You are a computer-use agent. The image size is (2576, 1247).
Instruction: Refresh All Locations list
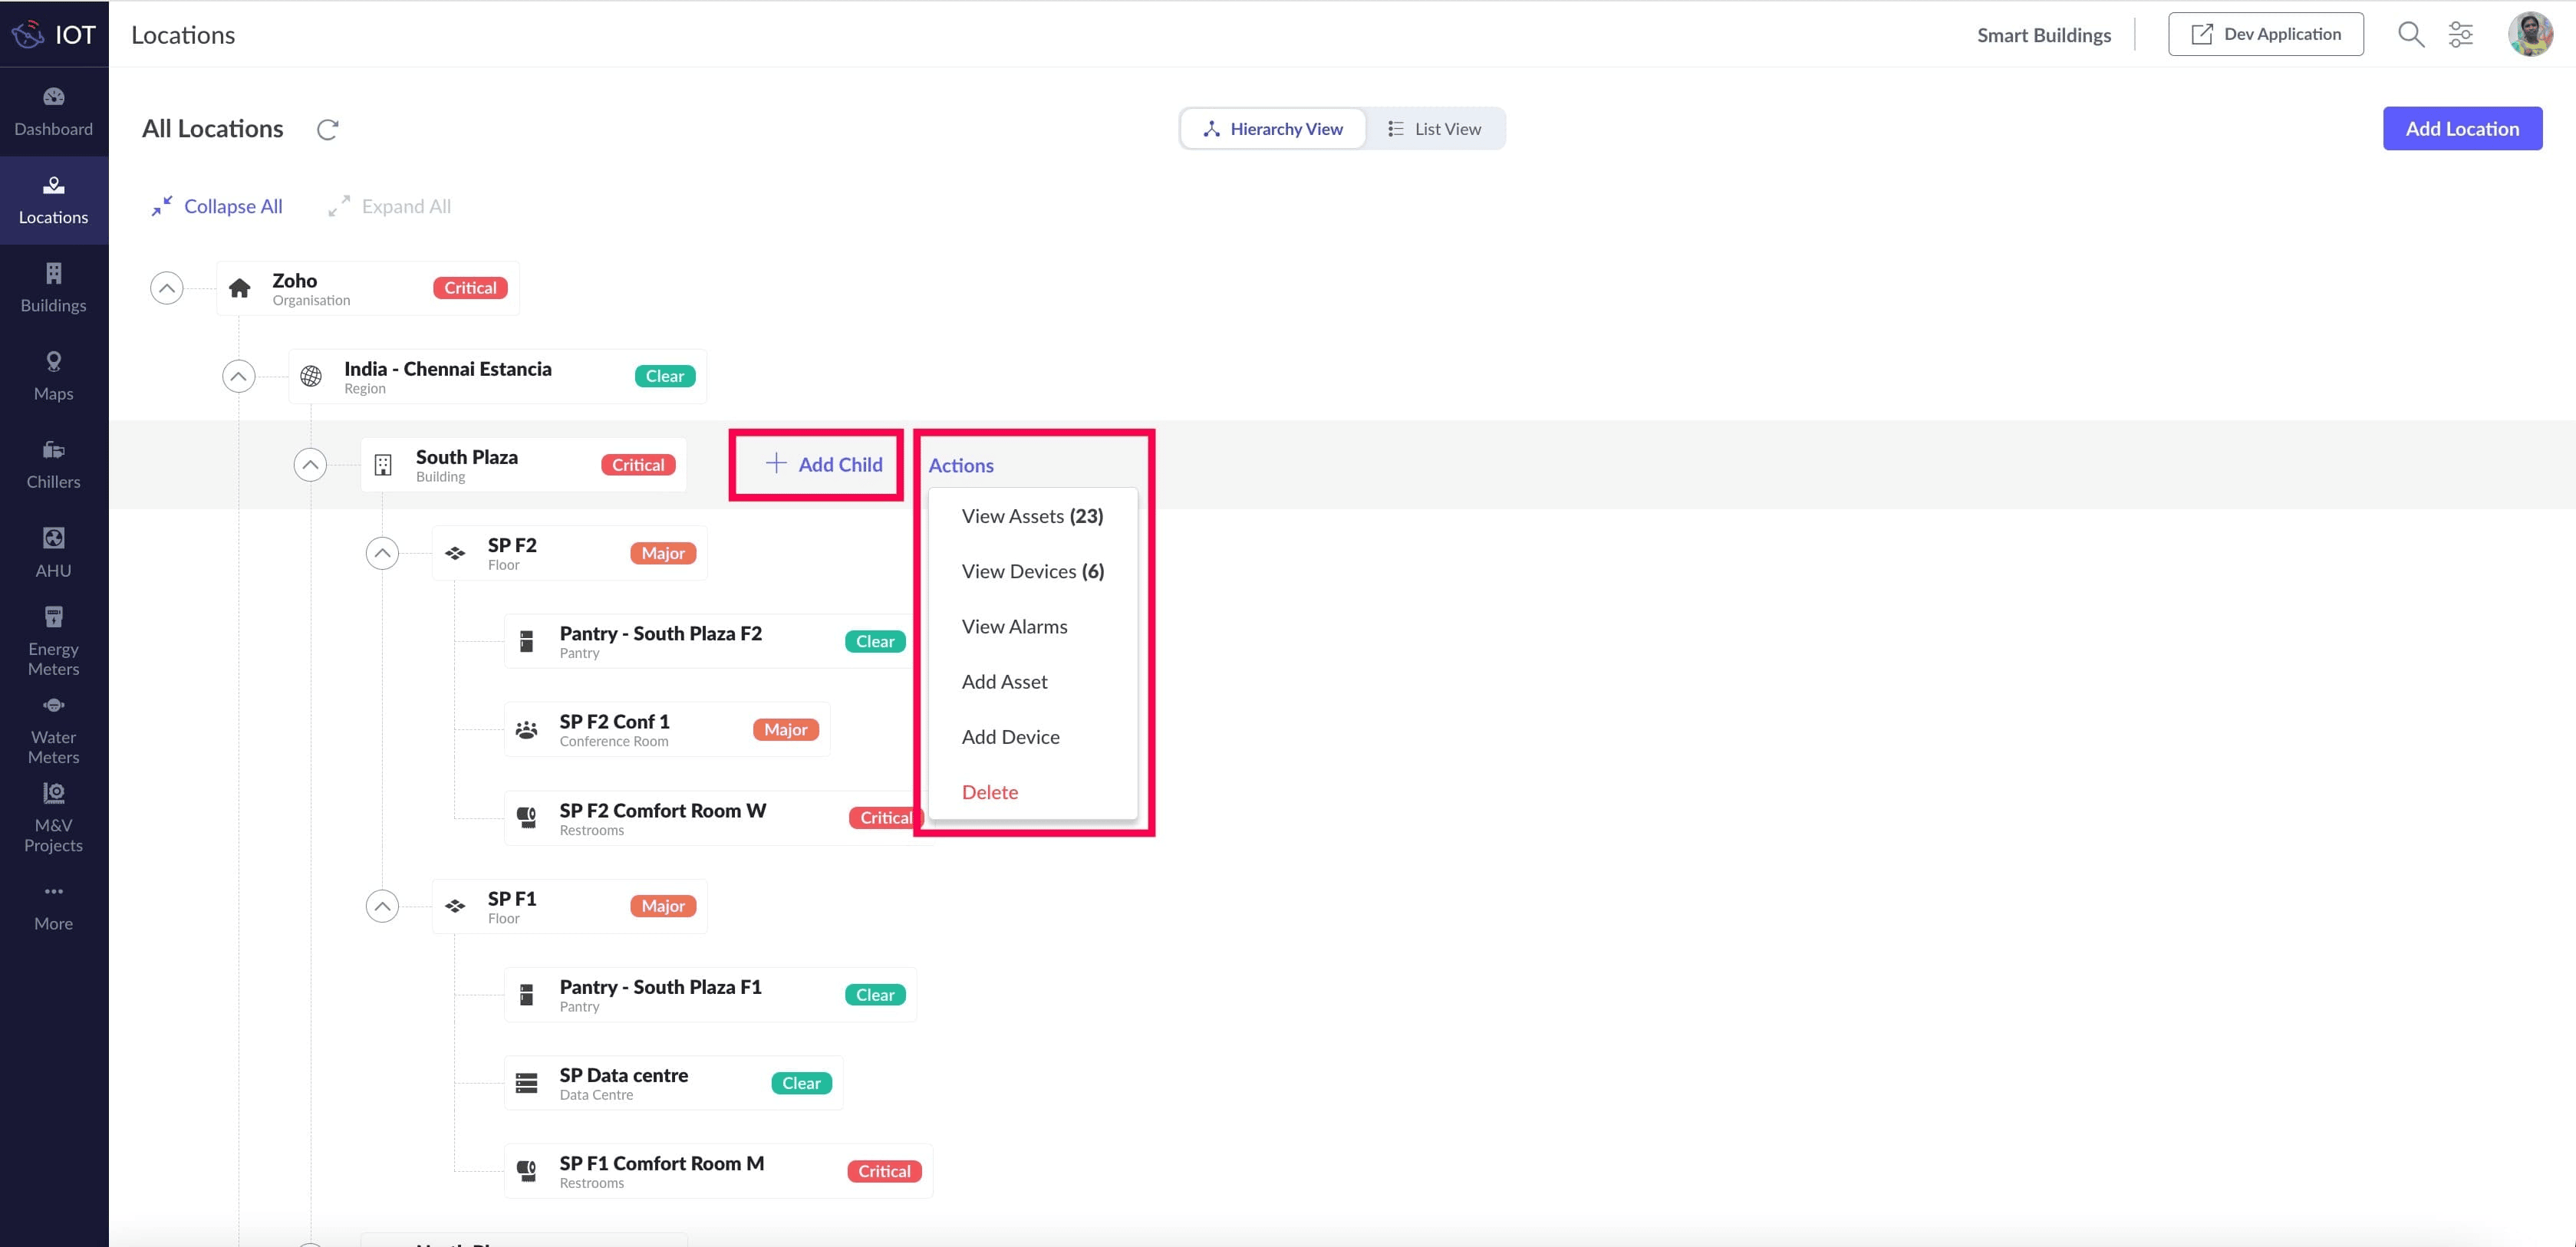pyautogui.click(x=327, y=129)
